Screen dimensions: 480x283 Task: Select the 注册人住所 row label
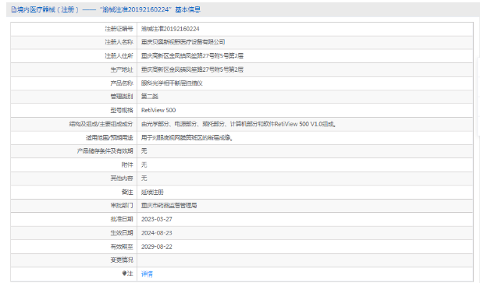tap(119, 55)
